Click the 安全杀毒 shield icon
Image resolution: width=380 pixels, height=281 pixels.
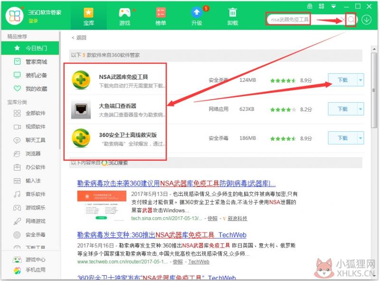tap(17, 235)
